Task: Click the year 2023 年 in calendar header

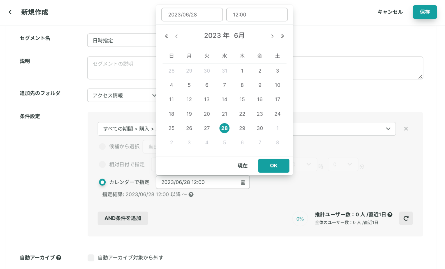Action: point(217,36)
